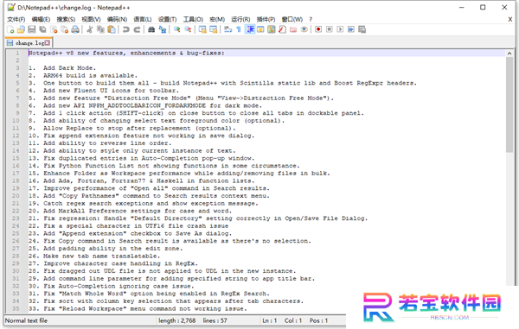Toggle synchronized horizontal scrolling
Image resolution: width=519 pixels, height=329 pixels.
(214, 29)
